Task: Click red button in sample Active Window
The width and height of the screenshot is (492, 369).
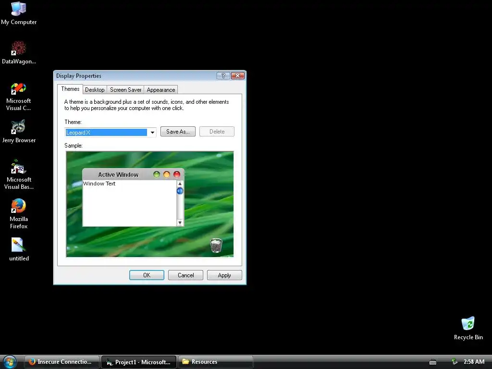Action: pyautogui.click(x=177, y=174)
